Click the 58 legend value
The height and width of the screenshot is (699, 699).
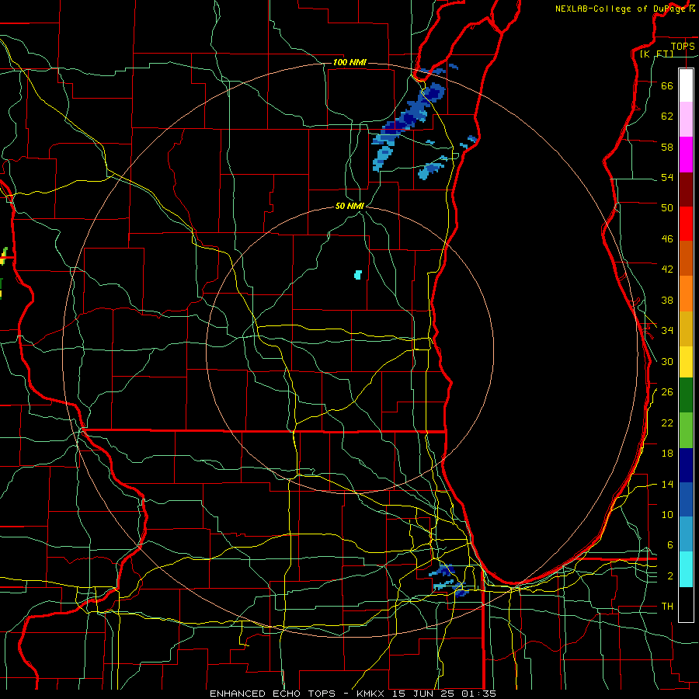coord(667,147)
